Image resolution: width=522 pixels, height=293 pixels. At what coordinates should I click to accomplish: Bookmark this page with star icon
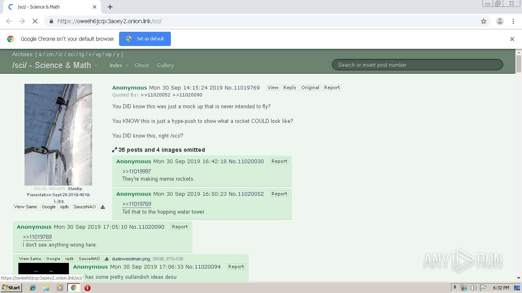point(484,21)
